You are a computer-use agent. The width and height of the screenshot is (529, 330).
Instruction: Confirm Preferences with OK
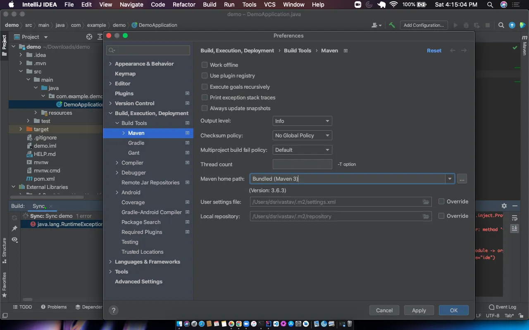[x=454, y=310]
